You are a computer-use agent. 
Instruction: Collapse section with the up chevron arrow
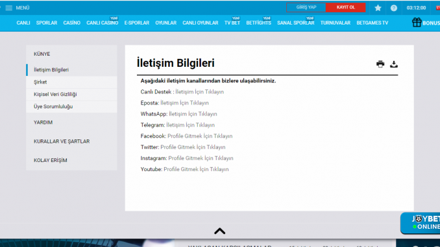click(220, 231)
